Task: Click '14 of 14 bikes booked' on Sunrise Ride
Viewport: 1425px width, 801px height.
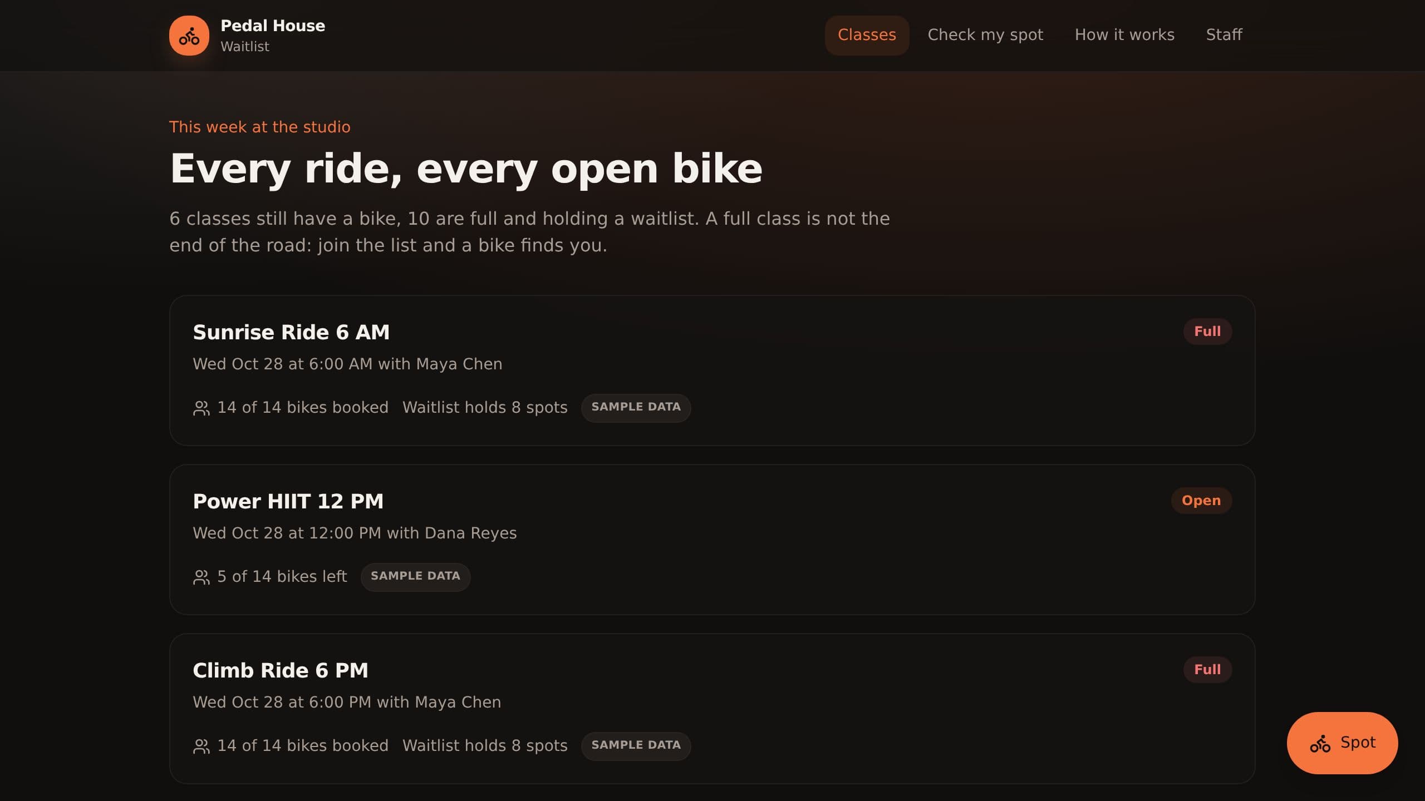Action: click(303, 407)
